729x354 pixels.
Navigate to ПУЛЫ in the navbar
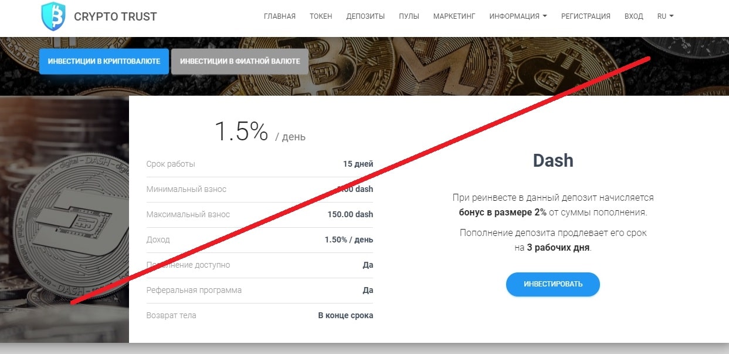(x=409, y=16)
